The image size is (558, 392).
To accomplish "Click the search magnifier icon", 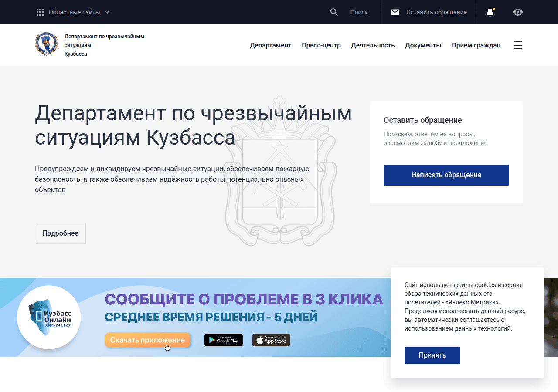I will (x=334, y=12).
